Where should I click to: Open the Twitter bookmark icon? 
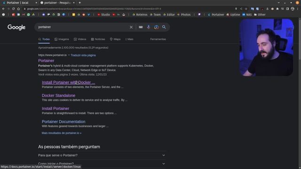[89, 15]
